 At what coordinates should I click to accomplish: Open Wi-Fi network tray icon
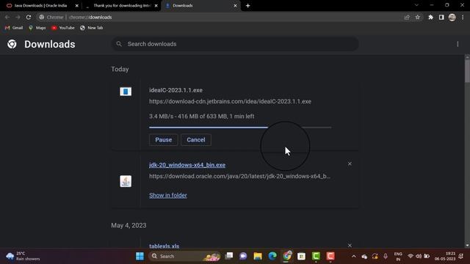(x=411, y=257)
